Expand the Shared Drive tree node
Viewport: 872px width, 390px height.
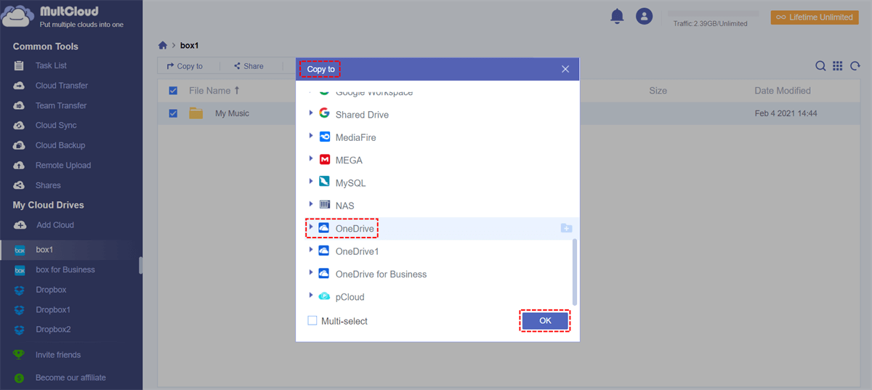(311, 113)
